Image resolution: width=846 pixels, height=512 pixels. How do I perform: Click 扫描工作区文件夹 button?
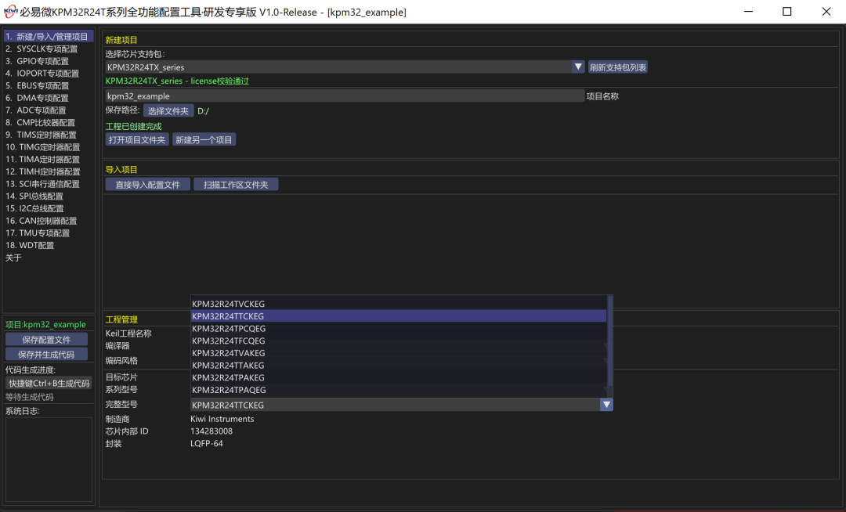[236, 185]
